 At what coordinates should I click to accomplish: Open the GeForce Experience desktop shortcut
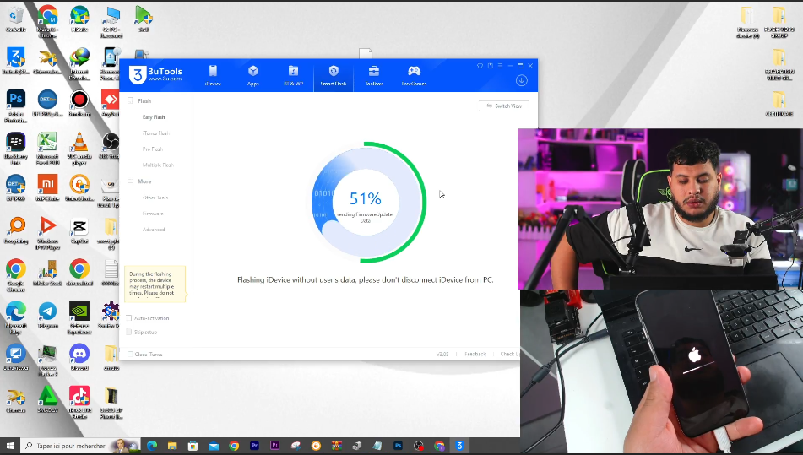coord(79,318)
